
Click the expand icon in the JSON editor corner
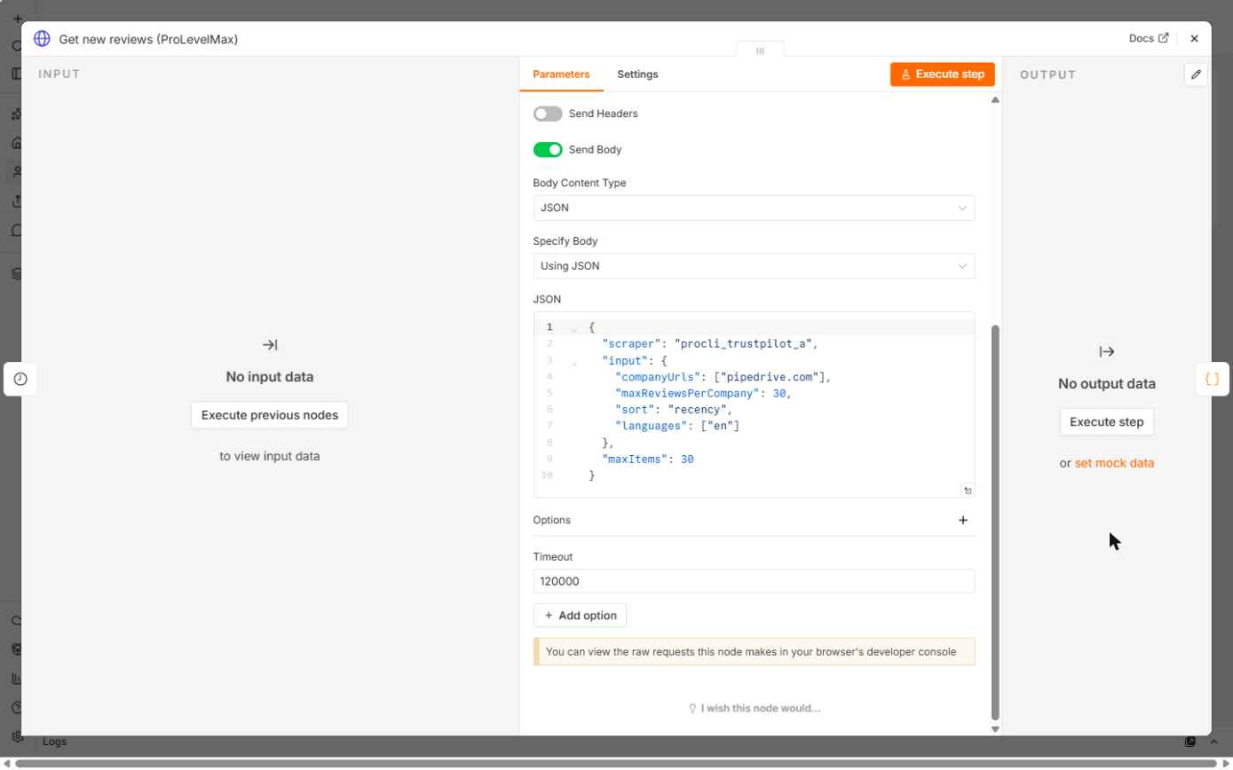tap(968, 491)
